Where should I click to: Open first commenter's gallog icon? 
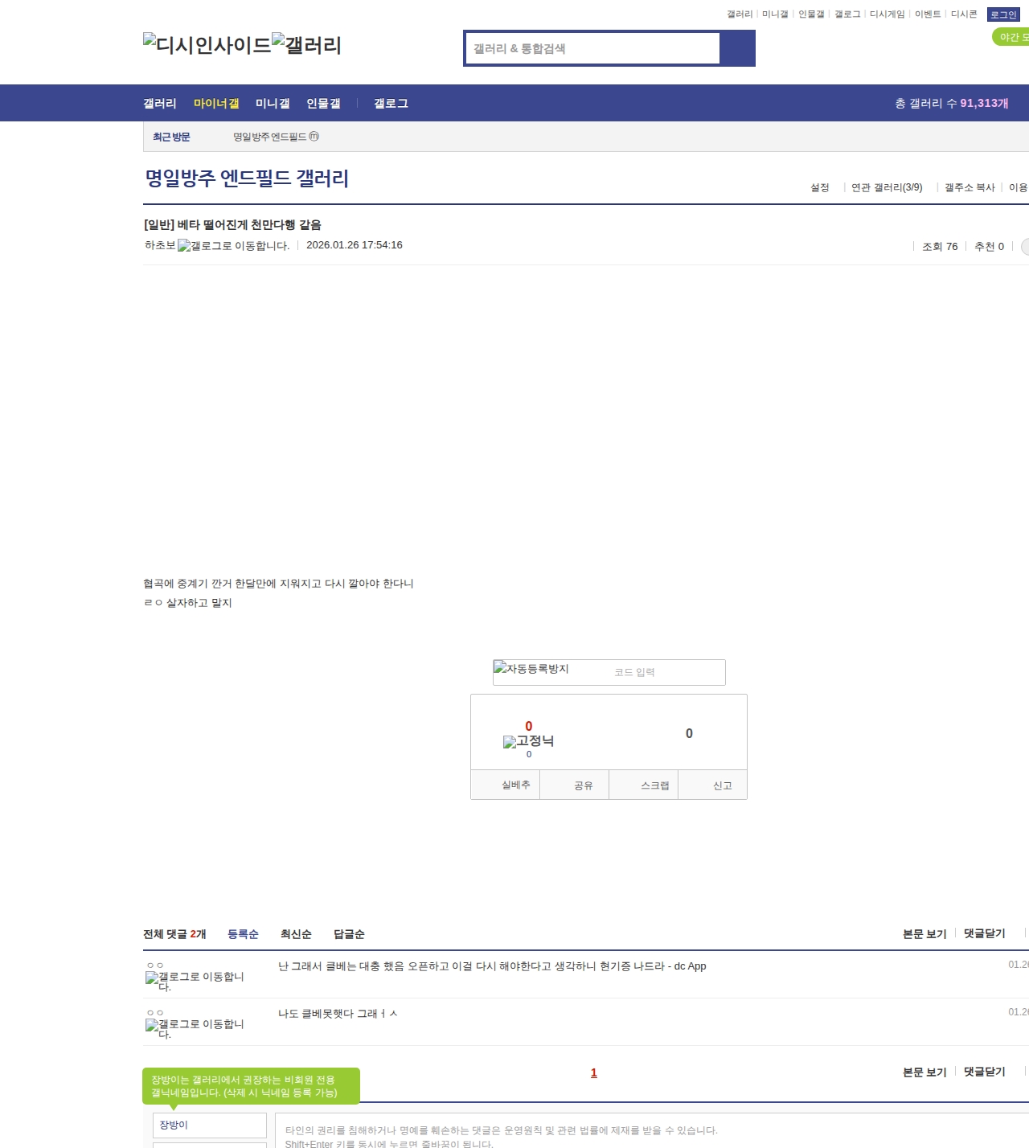195,979
